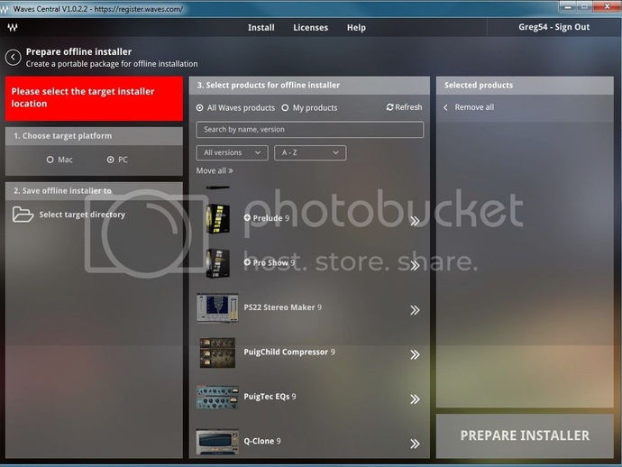This screenshot has height=467, width=622.
Task: Select the My products radio option
Action: (x=285, y=108)
